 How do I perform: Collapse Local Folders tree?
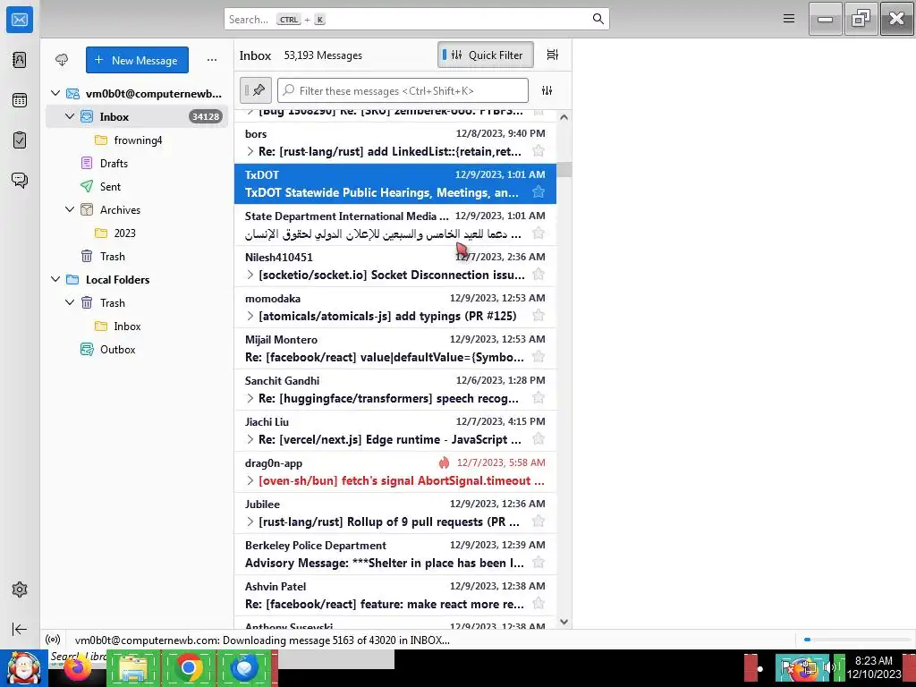[55, 280]
